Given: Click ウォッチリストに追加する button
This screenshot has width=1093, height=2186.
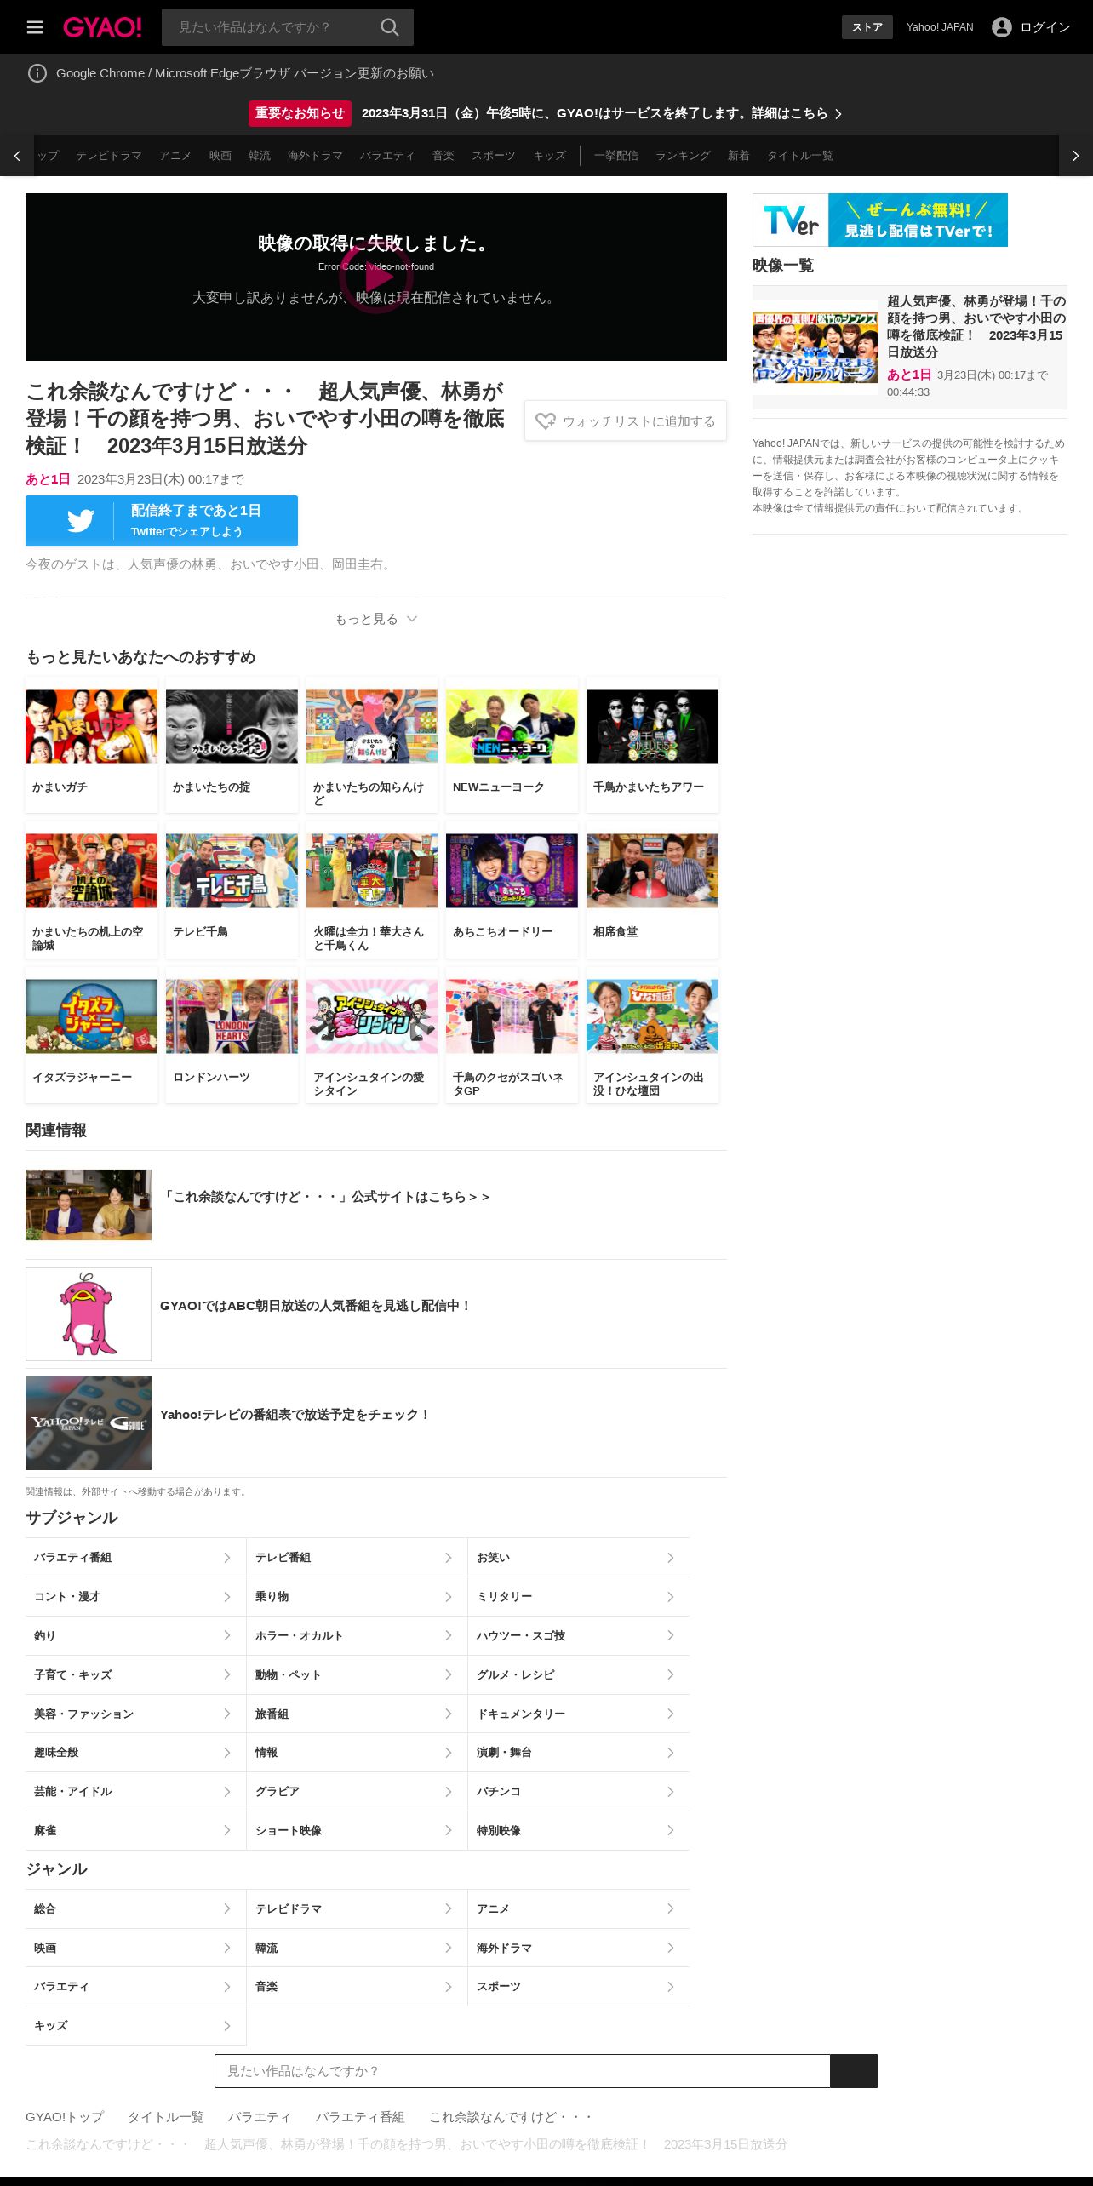Looking at the screenshot, I should [626, 421].
